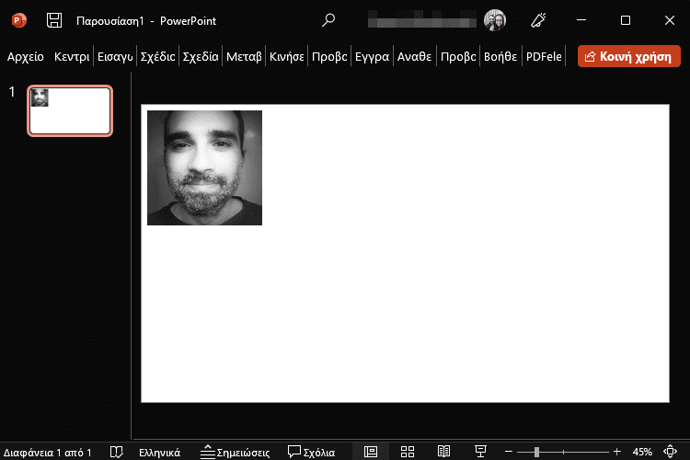The width and height of the screenshot is (690, 460).
Task: Click fit slide to window icon
Action: [x=670, y=452]
